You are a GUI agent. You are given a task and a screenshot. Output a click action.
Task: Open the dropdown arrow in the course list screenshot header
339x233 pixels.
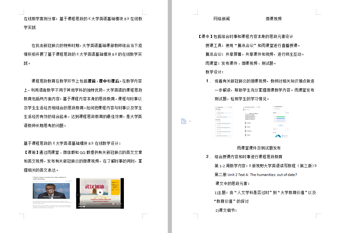(228, 107)
